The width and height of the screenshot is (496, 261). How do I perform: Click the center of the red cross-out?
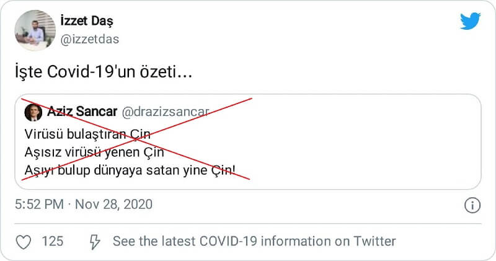click(x=136, y=138)
